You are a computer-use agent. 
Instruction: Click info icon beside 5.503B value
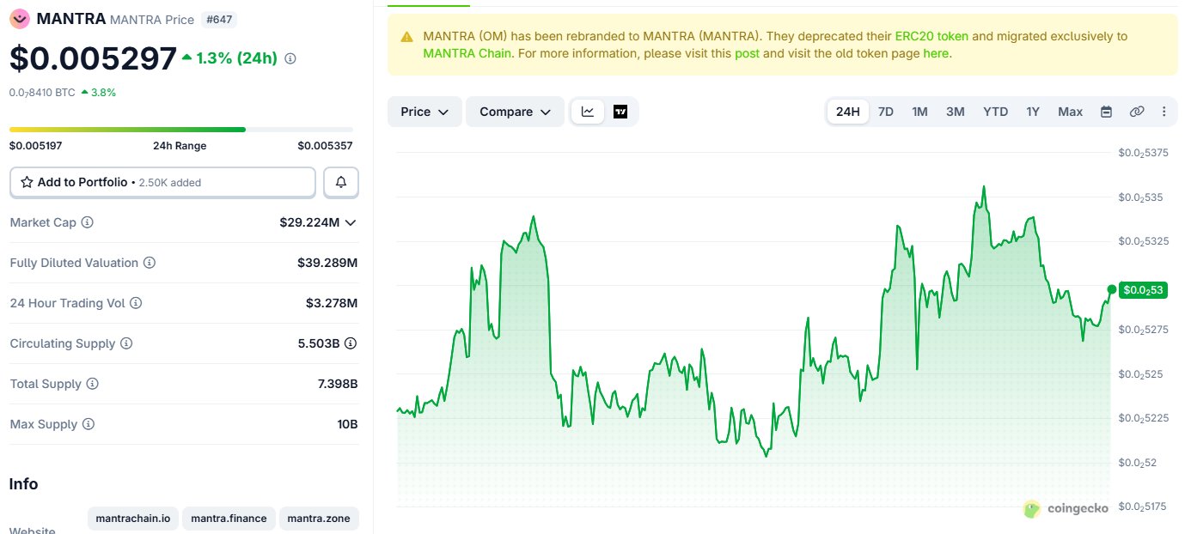pyautogui.click(x=351, y=343)
